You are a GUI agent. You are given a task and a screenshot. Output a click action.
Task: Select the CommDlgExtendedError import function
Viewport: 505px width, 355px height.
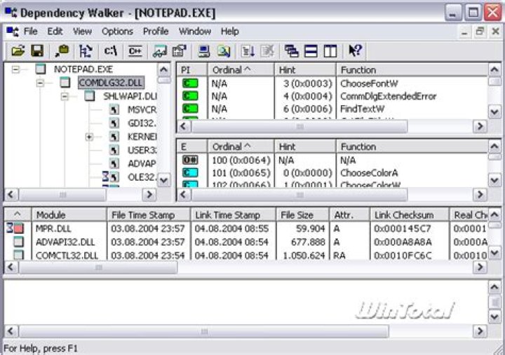tap(388, 96)
